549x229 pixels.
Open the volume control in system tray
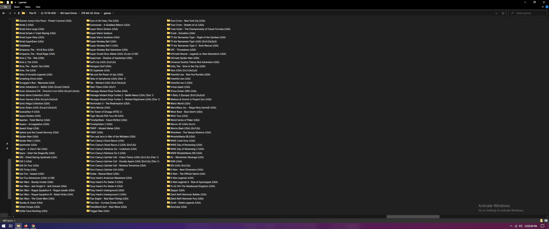coord(520,226)
